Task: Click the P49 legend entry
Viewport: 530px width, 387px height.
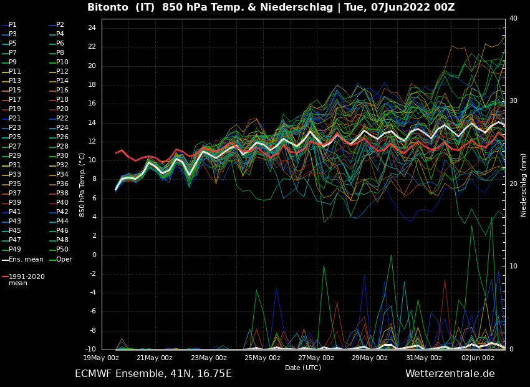Action: 11,249
